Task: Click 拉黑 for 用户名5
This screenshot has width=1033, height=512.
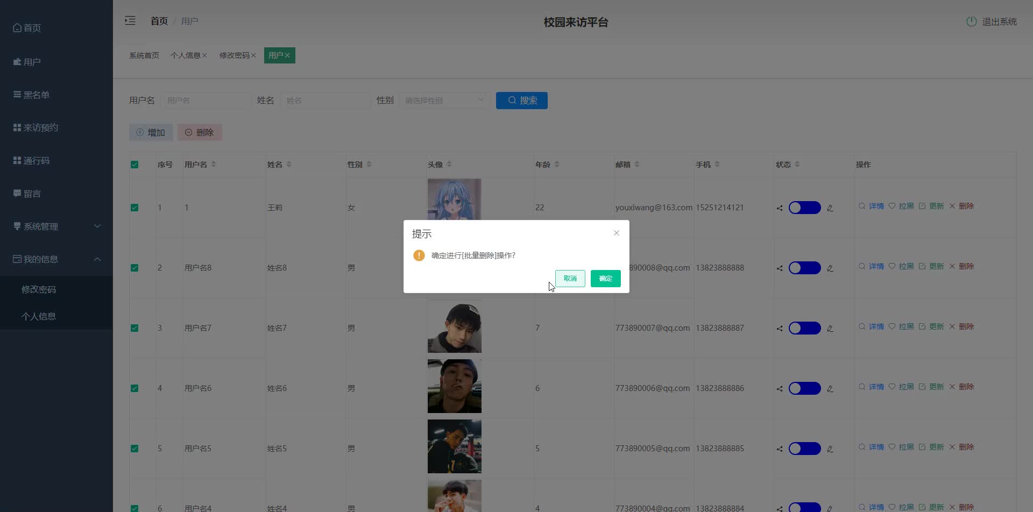Action: pos(901,447)
